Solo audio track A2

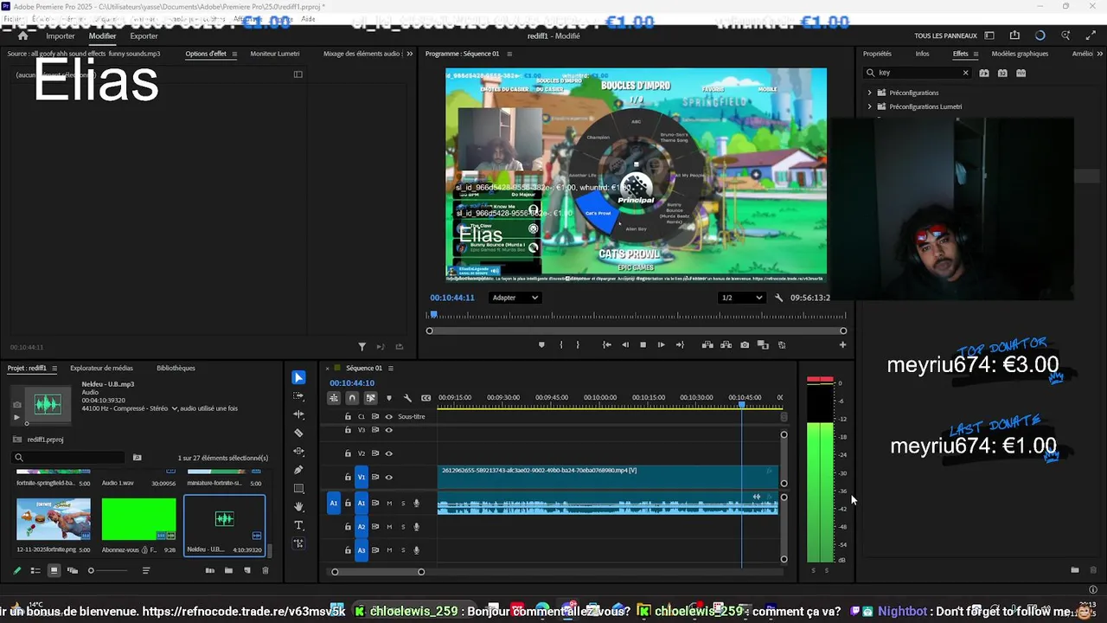click(x=402, y=526)
